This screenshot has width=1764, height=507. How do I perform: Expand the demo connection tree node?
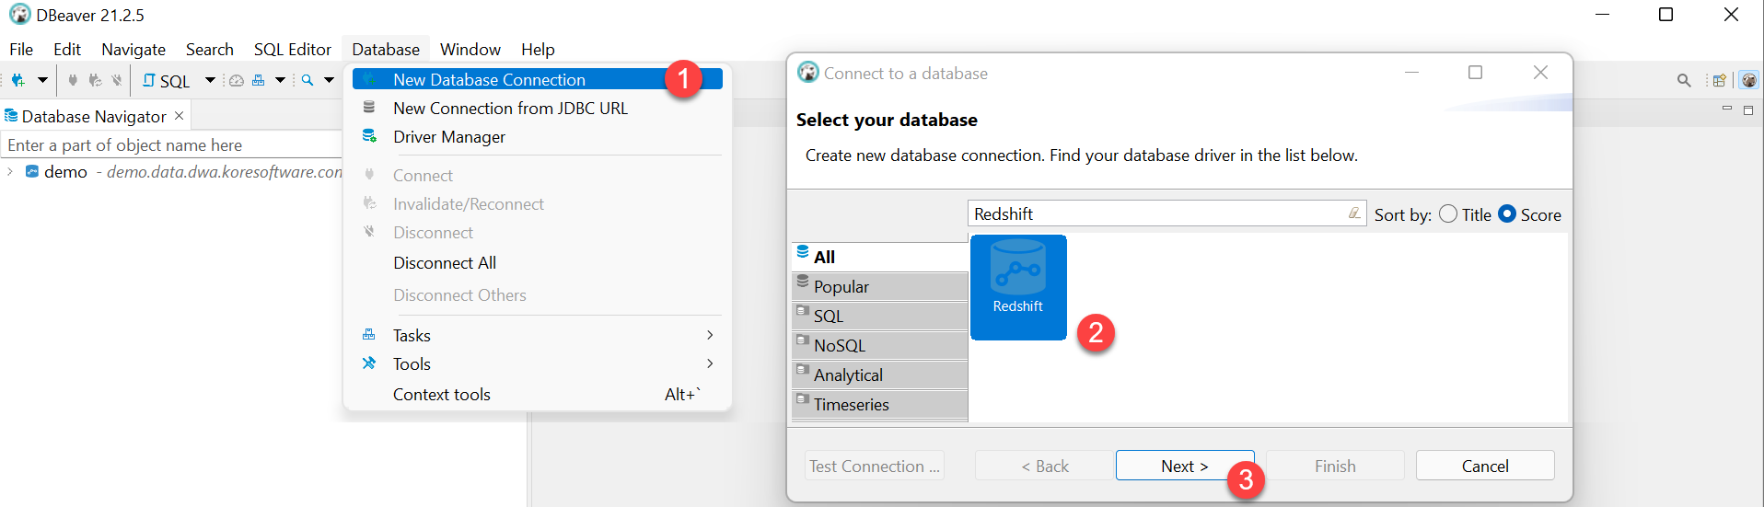10,172
